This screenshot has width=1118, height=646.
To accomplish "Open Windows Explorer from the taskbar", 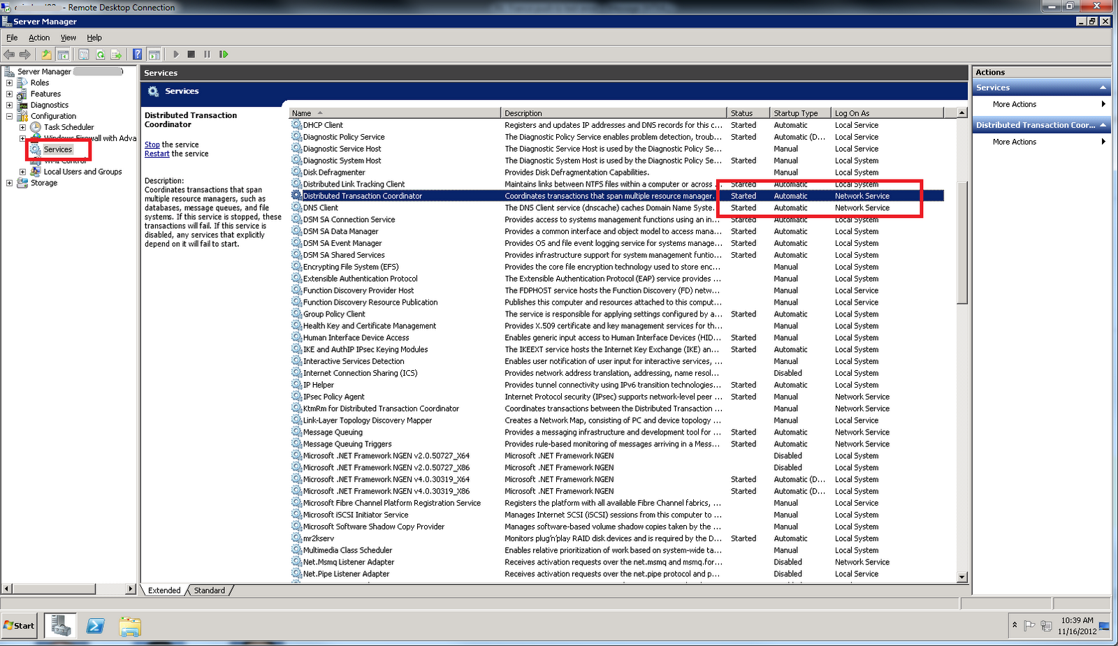I will coord(130,626).
